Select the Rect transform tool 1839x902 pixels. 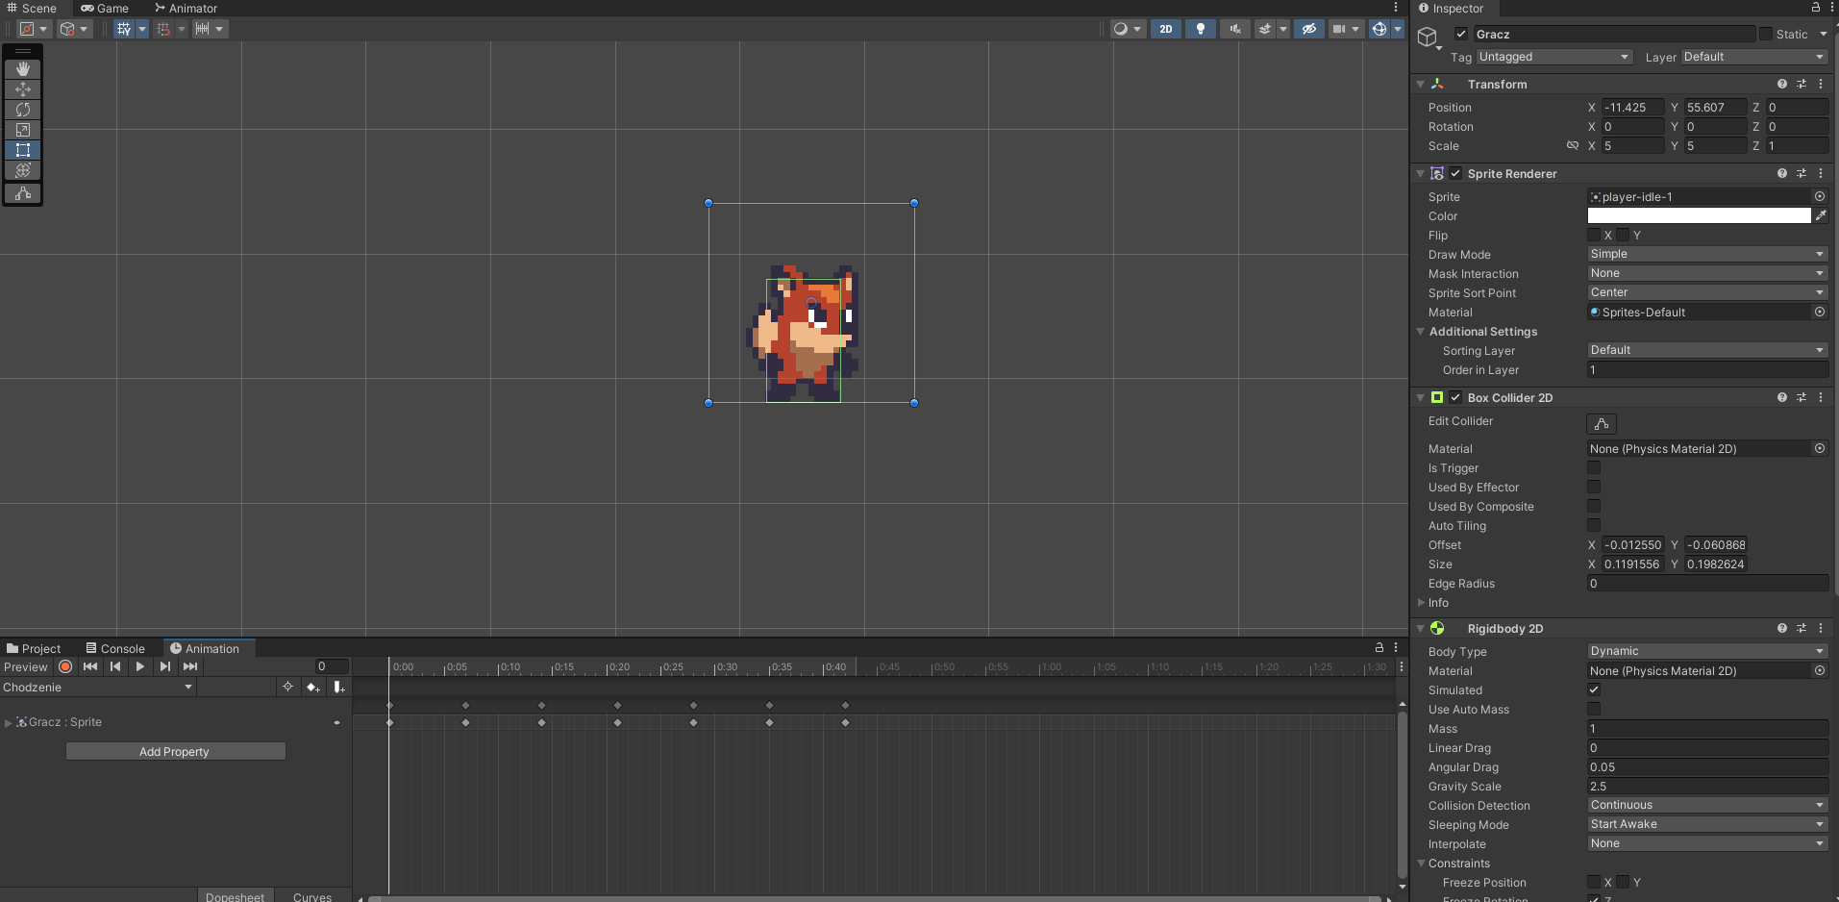pyautogui.click(x=22, y=149)
